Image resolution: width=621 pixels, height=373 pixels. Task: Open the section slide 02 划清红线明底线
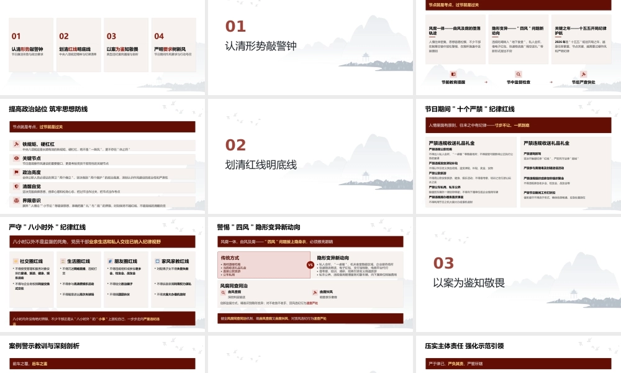point(310,156)
